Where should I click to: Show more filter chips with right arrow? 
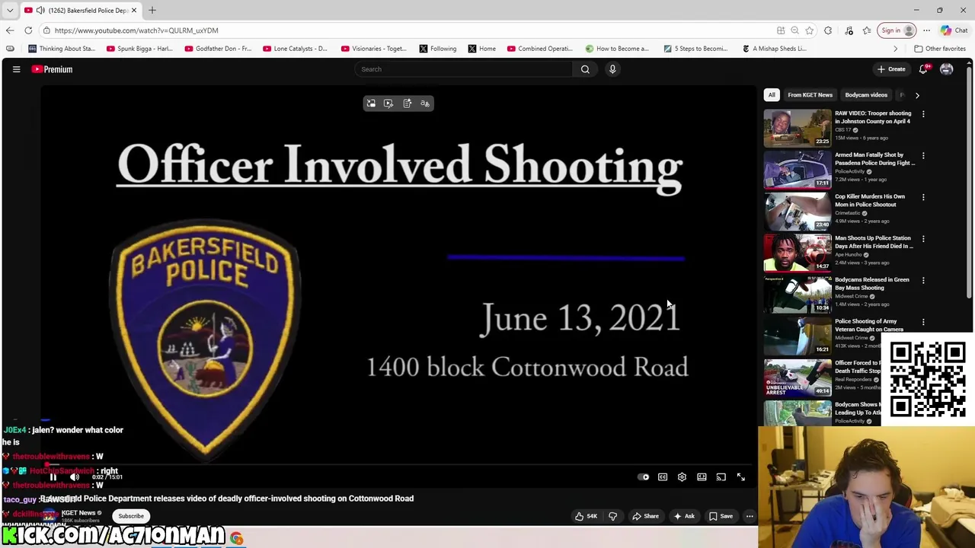click(917, 95)
